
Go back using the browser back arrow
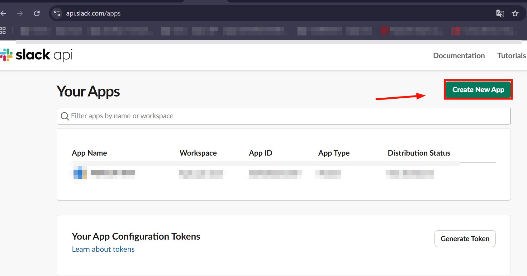(3, 13)
